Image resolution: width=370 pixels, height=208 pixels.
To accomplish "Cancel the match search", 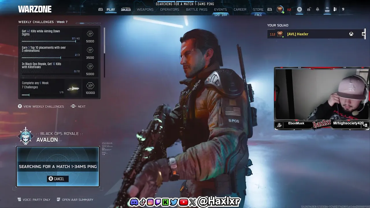I will (58, 179).
